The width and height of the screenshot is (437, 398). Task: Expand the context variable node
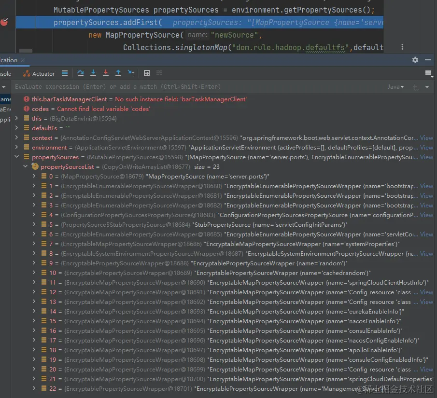pos(17,137)
